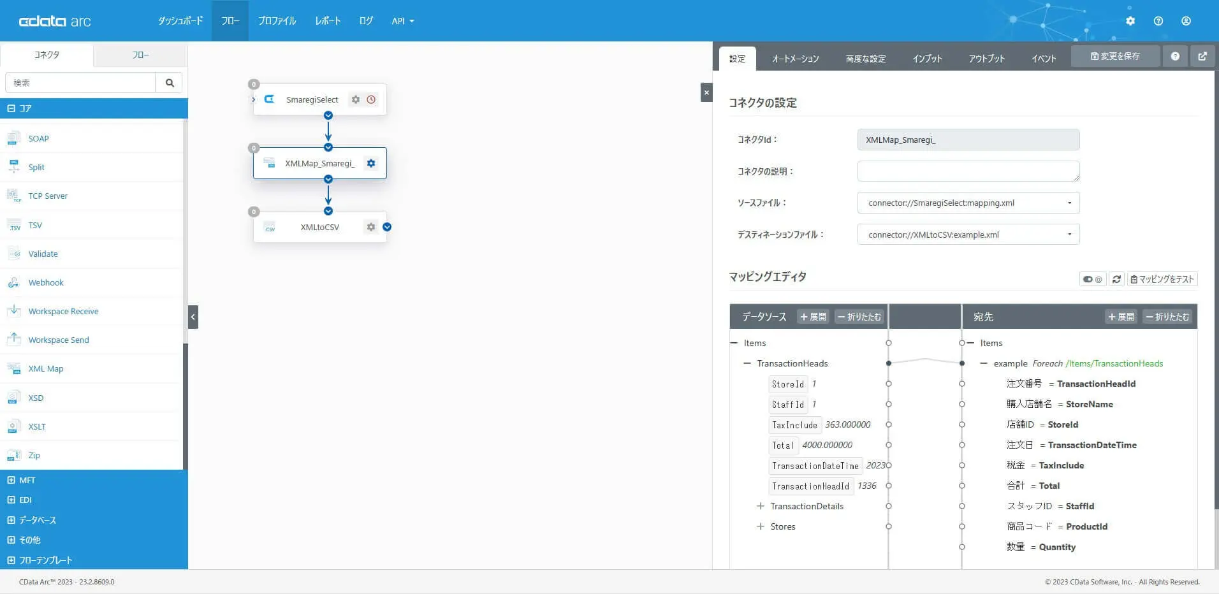Select the TSV connector icon

(14, 225)
